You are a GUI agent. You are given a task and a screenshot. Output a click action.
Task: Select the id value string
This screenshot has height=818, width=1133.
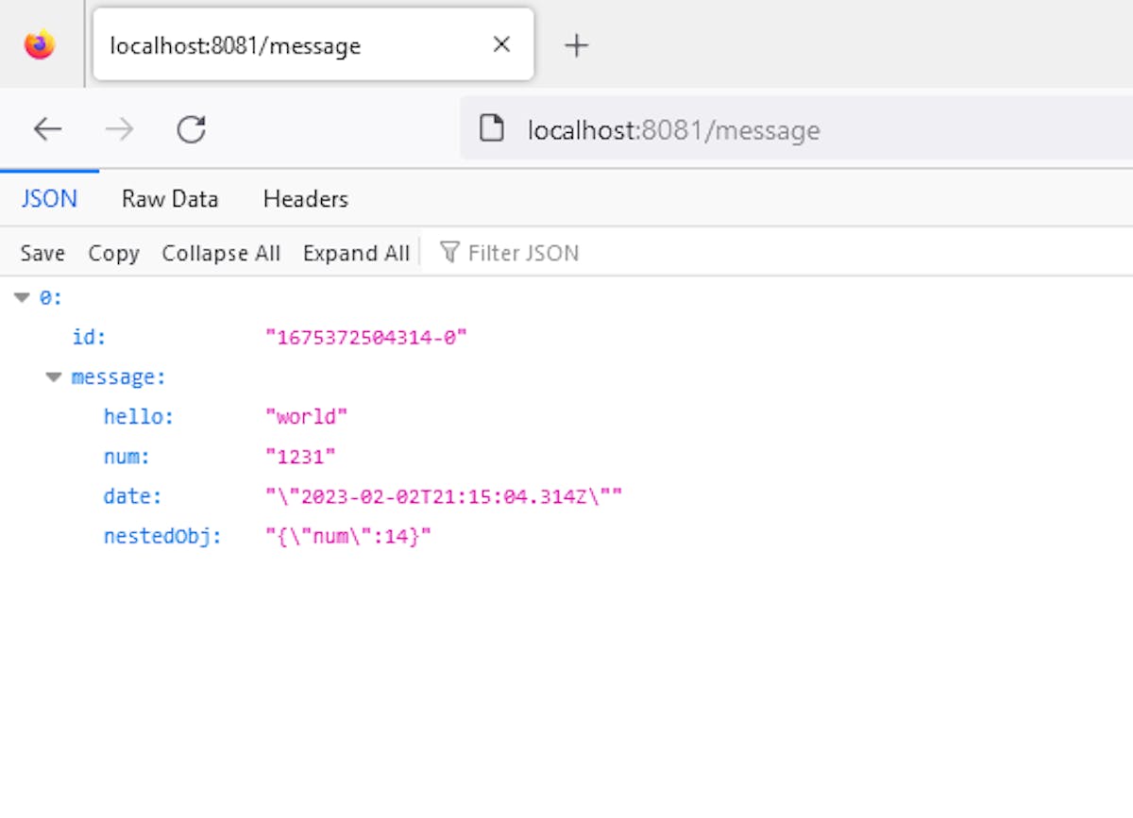click(x=366, y=338)
